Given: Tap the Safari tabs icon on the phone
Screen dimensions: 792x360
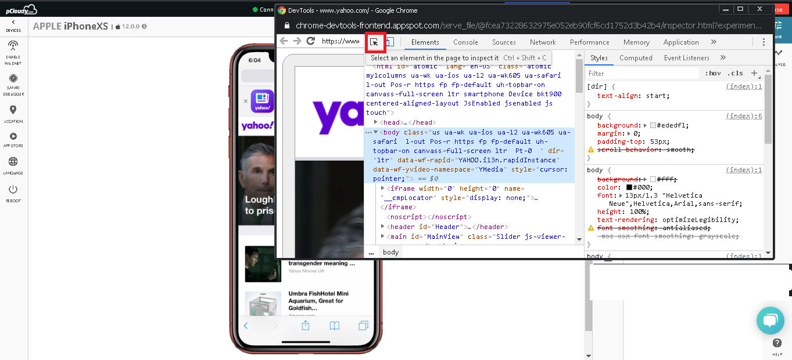Looking at the screenshot, I should tap(364, 326).
